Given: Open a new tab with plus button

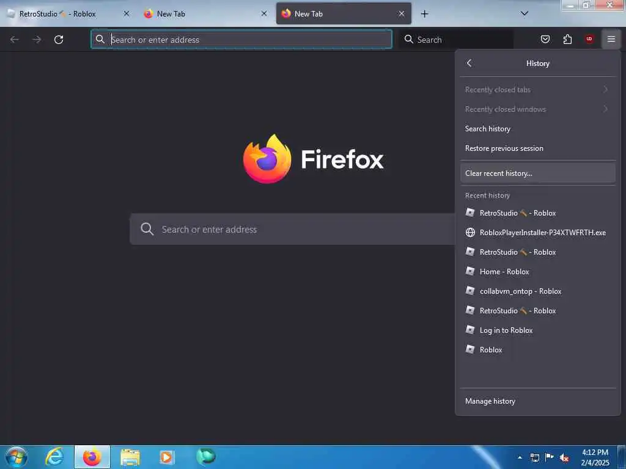Looking at the screenshot, I should [424, 14].
